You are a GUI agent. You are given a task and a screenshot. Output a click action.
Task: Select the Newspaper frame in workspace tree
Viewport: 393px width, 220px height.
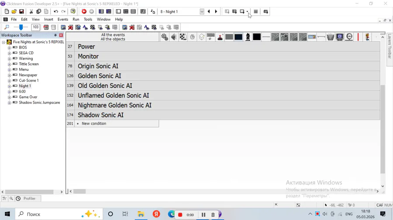pyautogui.click(x=28, y=75)
